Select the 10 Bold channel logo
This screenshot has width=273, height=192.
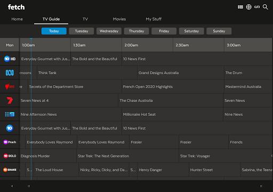[x=10, y=156]
